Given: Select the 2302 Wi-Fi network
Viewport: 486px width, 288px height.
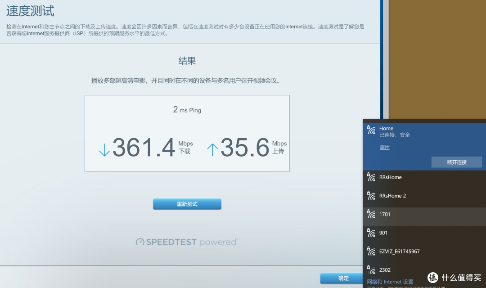Looking at the screenshot, I should point(424,270).
